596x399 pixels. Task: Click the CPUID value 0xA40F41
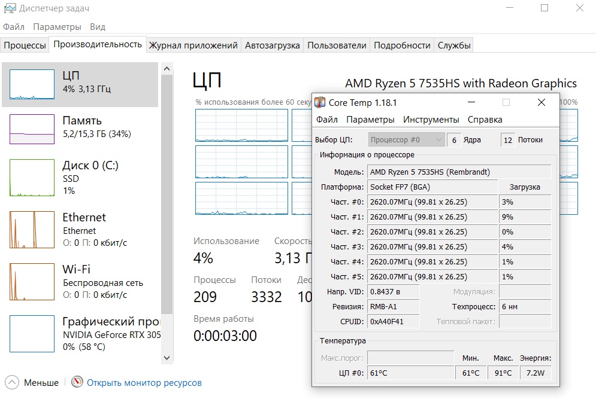tap(394, 322)
